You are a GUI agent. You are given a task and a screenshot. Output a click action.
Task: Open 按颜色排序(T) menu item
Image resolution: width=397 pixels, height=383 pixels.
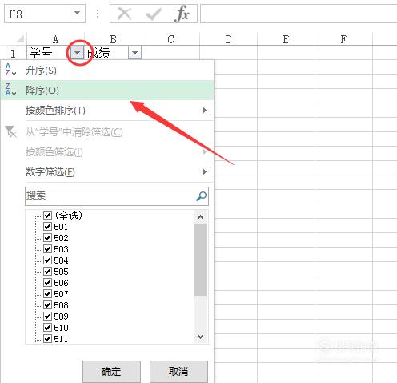[x=107, y=110]
